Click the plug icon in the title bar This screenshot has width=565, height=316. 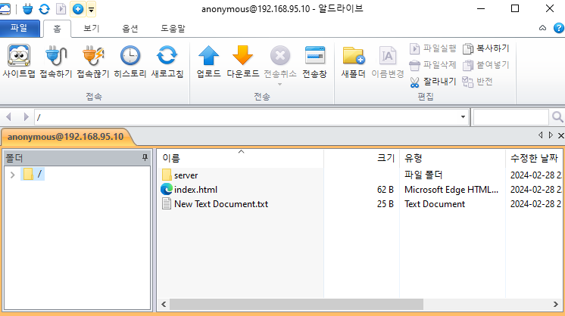point(27,9)
